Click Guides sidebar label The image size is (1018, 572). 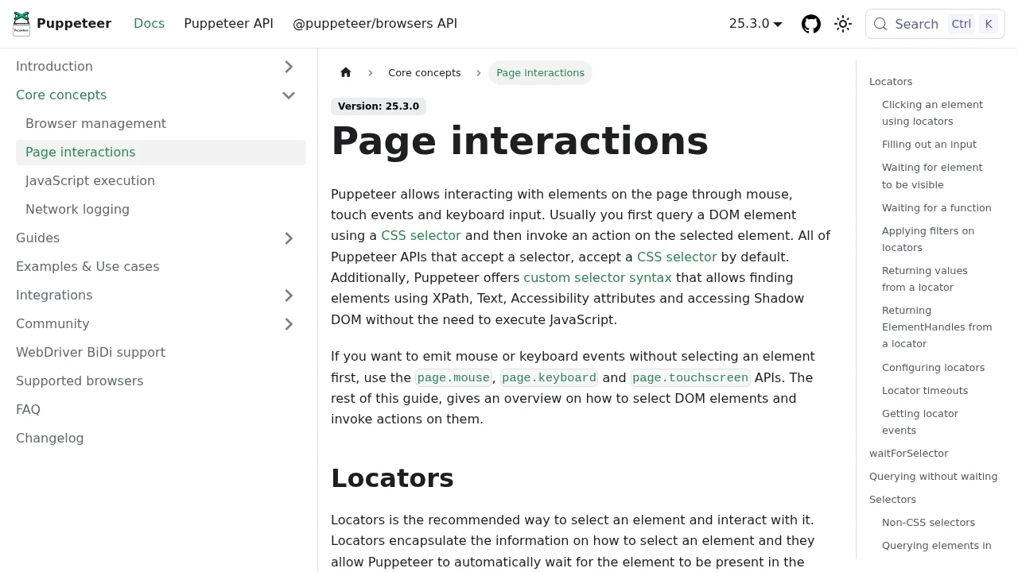coord(37,238)
